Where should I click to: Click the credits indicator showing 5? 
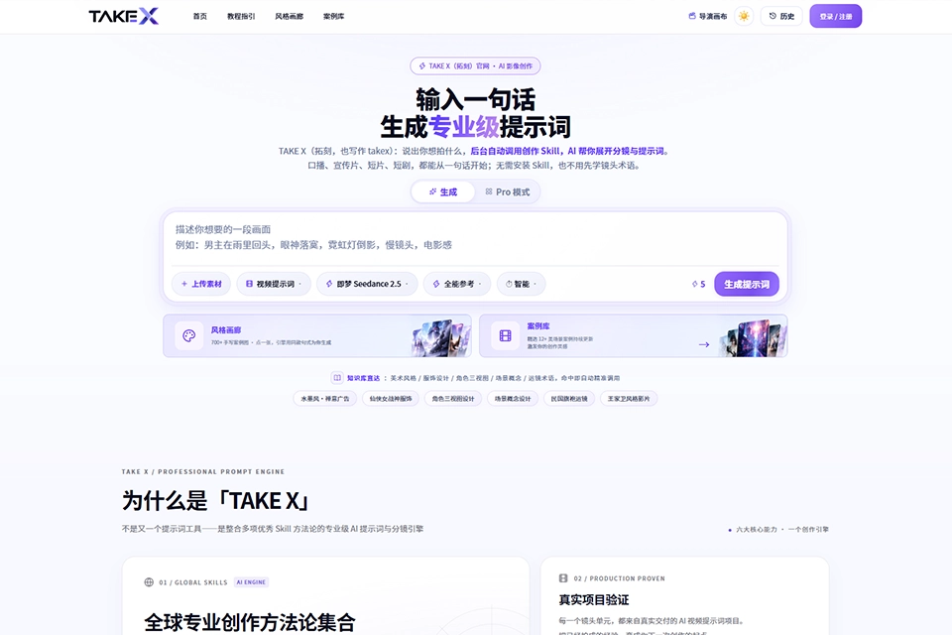click(x=698, y=284)
